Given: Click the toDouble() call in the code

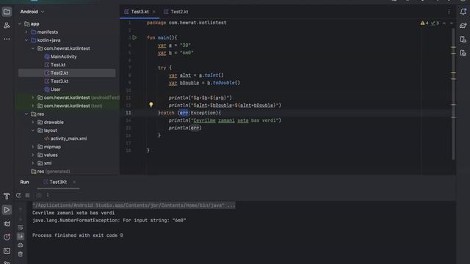Looking at the screenshot, I should [x=226, y=83].
